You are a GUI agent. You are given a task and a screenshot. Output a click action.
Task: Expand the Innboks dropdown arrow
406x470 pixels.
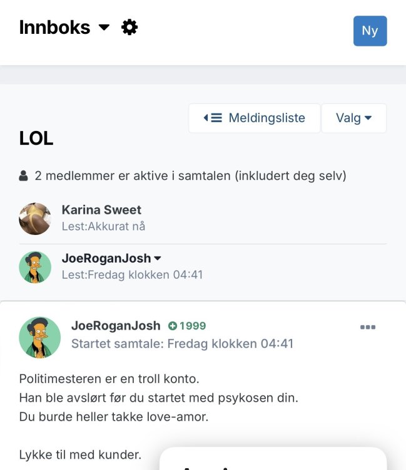click(104, 28)
